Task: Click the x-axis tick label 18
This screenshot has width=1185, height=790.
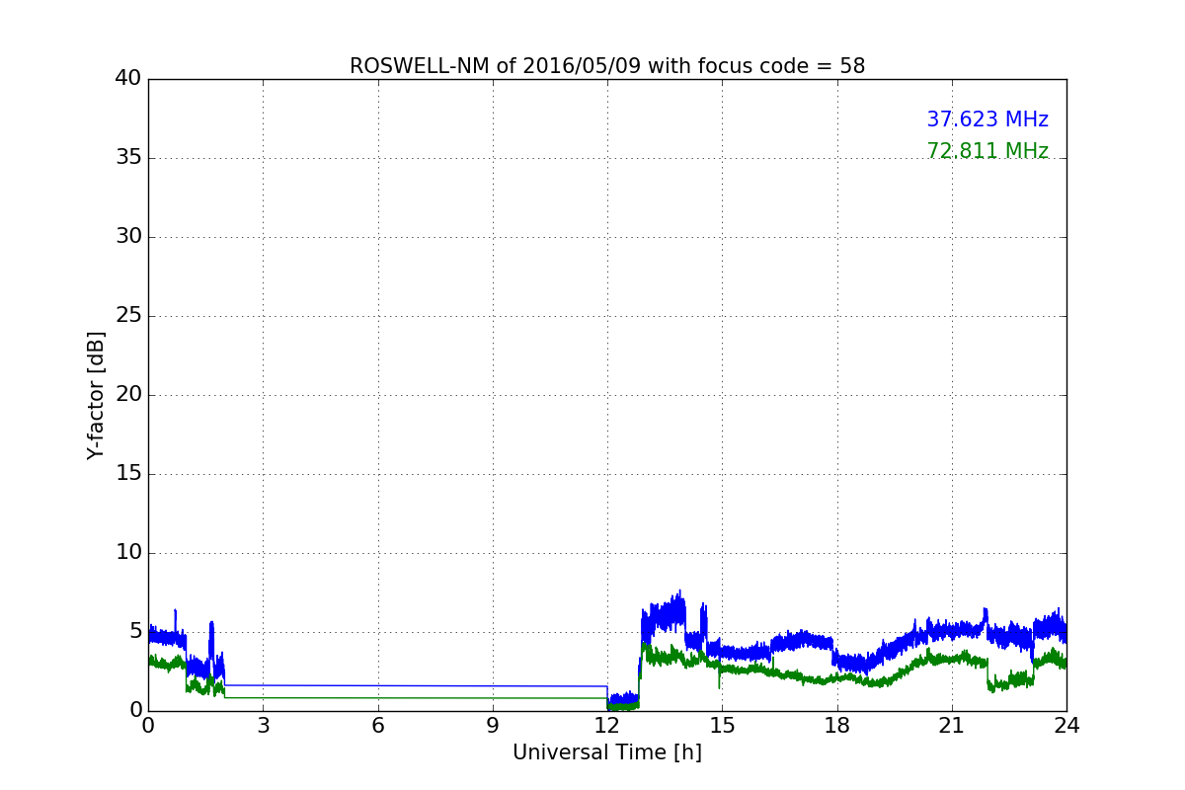Action: tap(836, 726)
